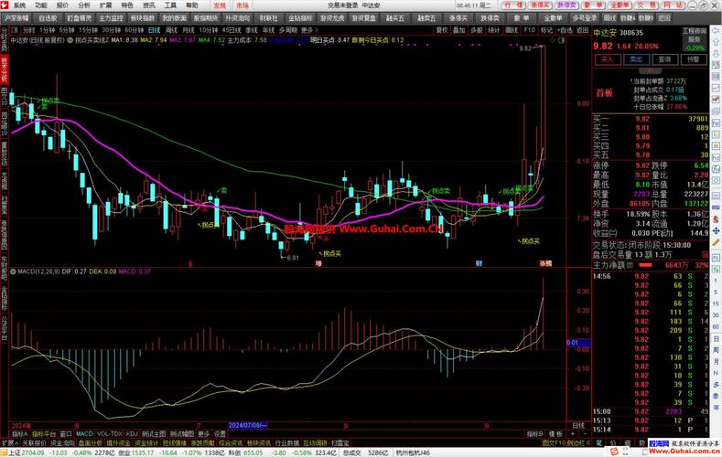Open the 多周期 multi-period dropdown
The height and width of the screenshot is (457, 722).
(x=286, y=30)
